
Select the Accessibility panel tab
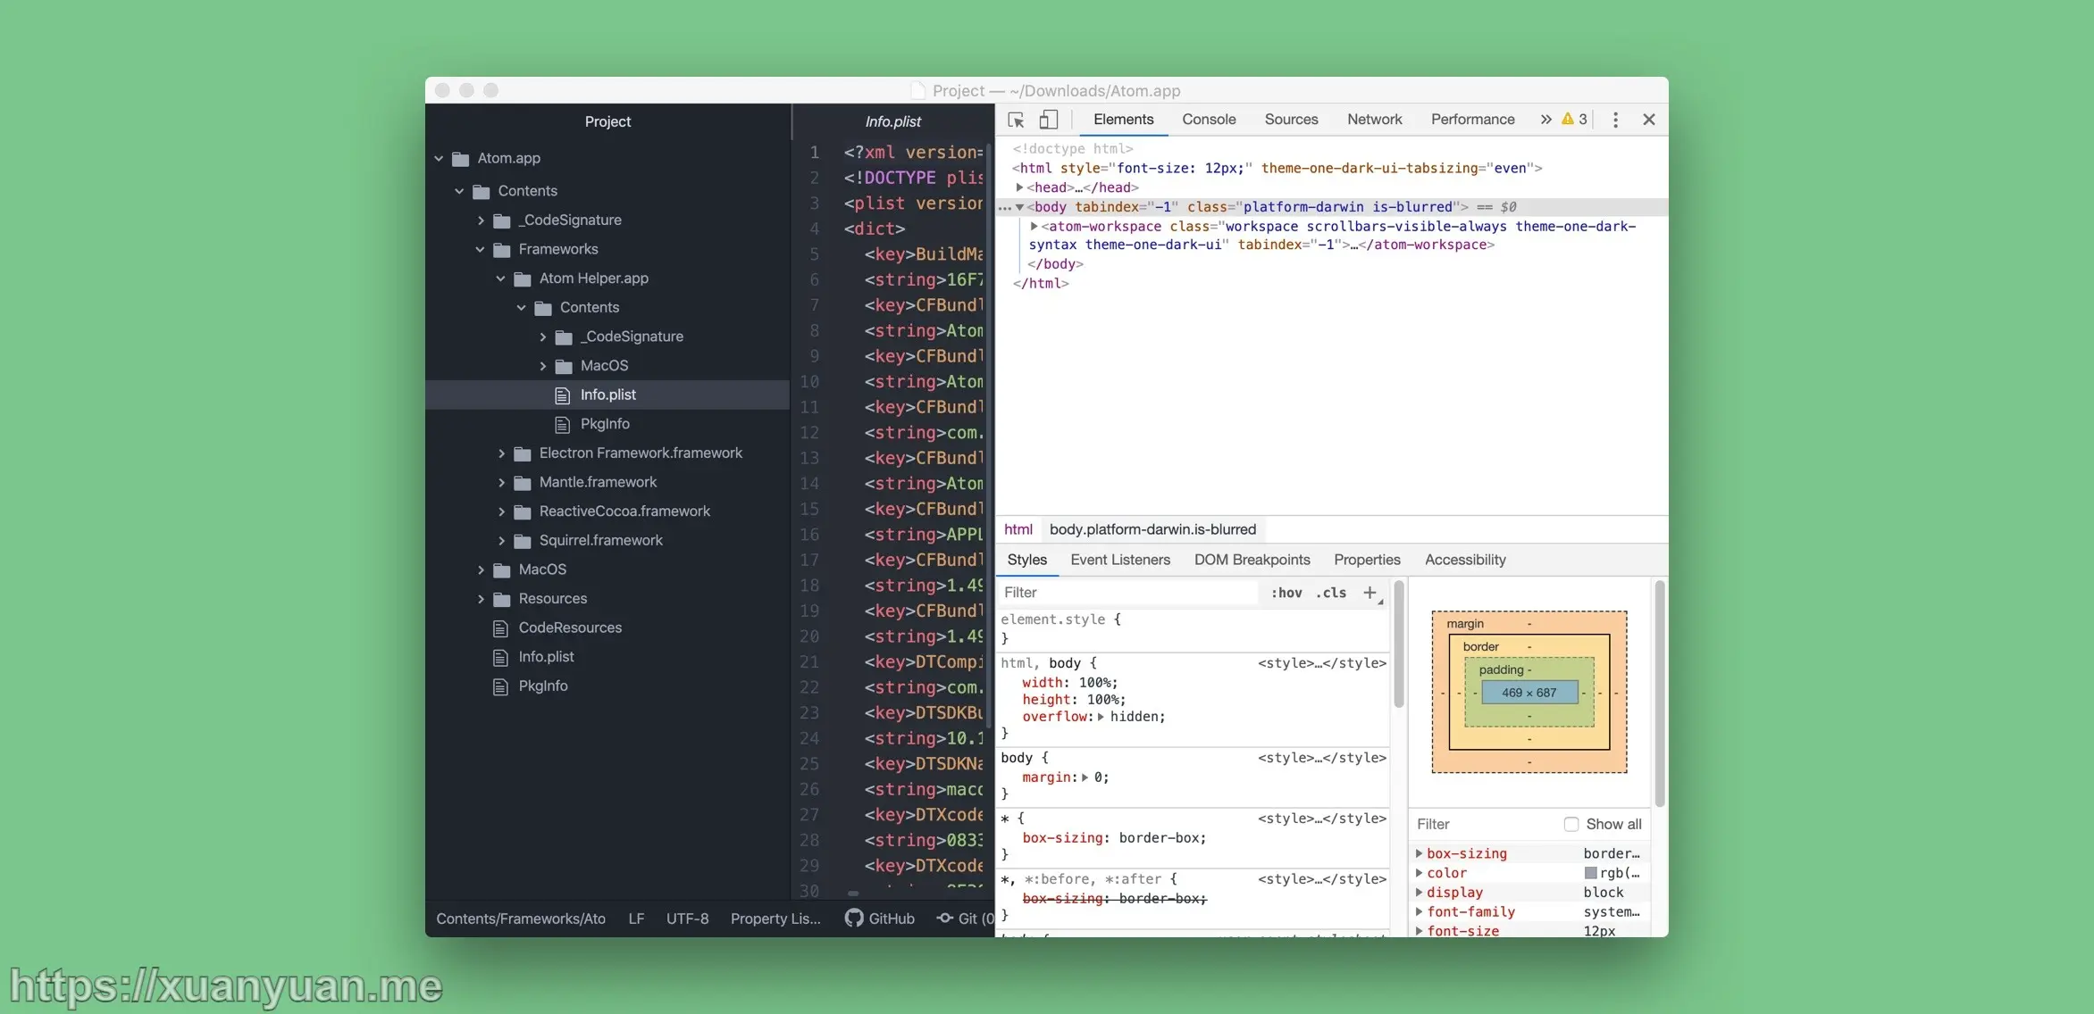pyautogui.click(x=1465, y=559)
